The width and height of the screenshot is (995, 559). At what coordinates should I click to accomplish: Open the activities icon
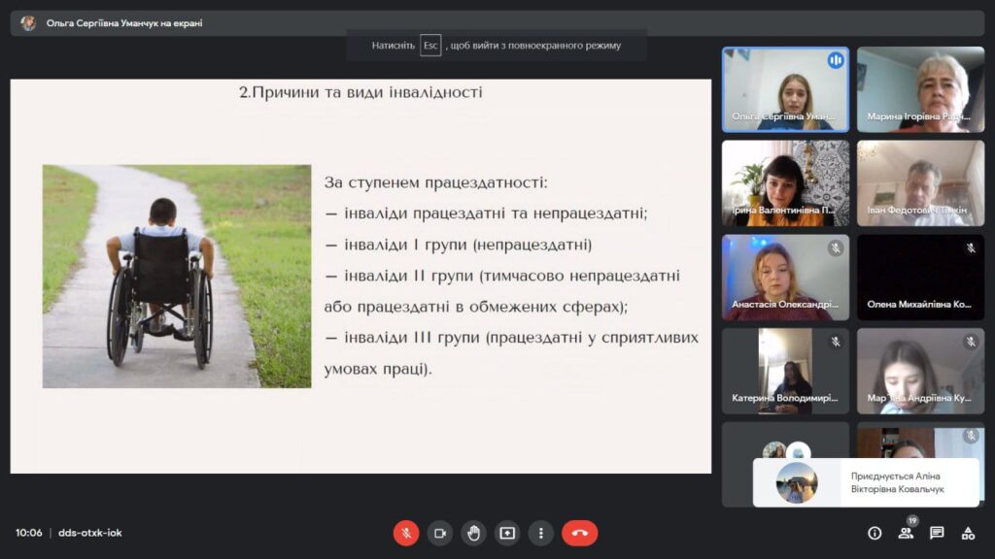click(x=968, y=533)
